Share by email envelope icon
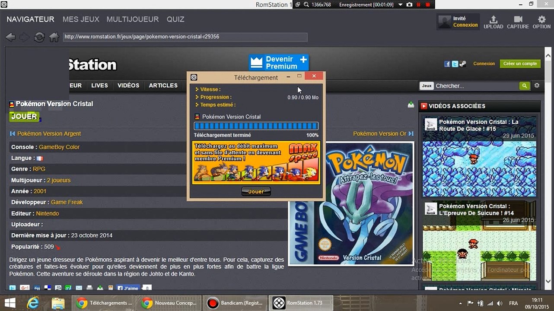This screenshot has height=311, width=554. coord(79,288)
